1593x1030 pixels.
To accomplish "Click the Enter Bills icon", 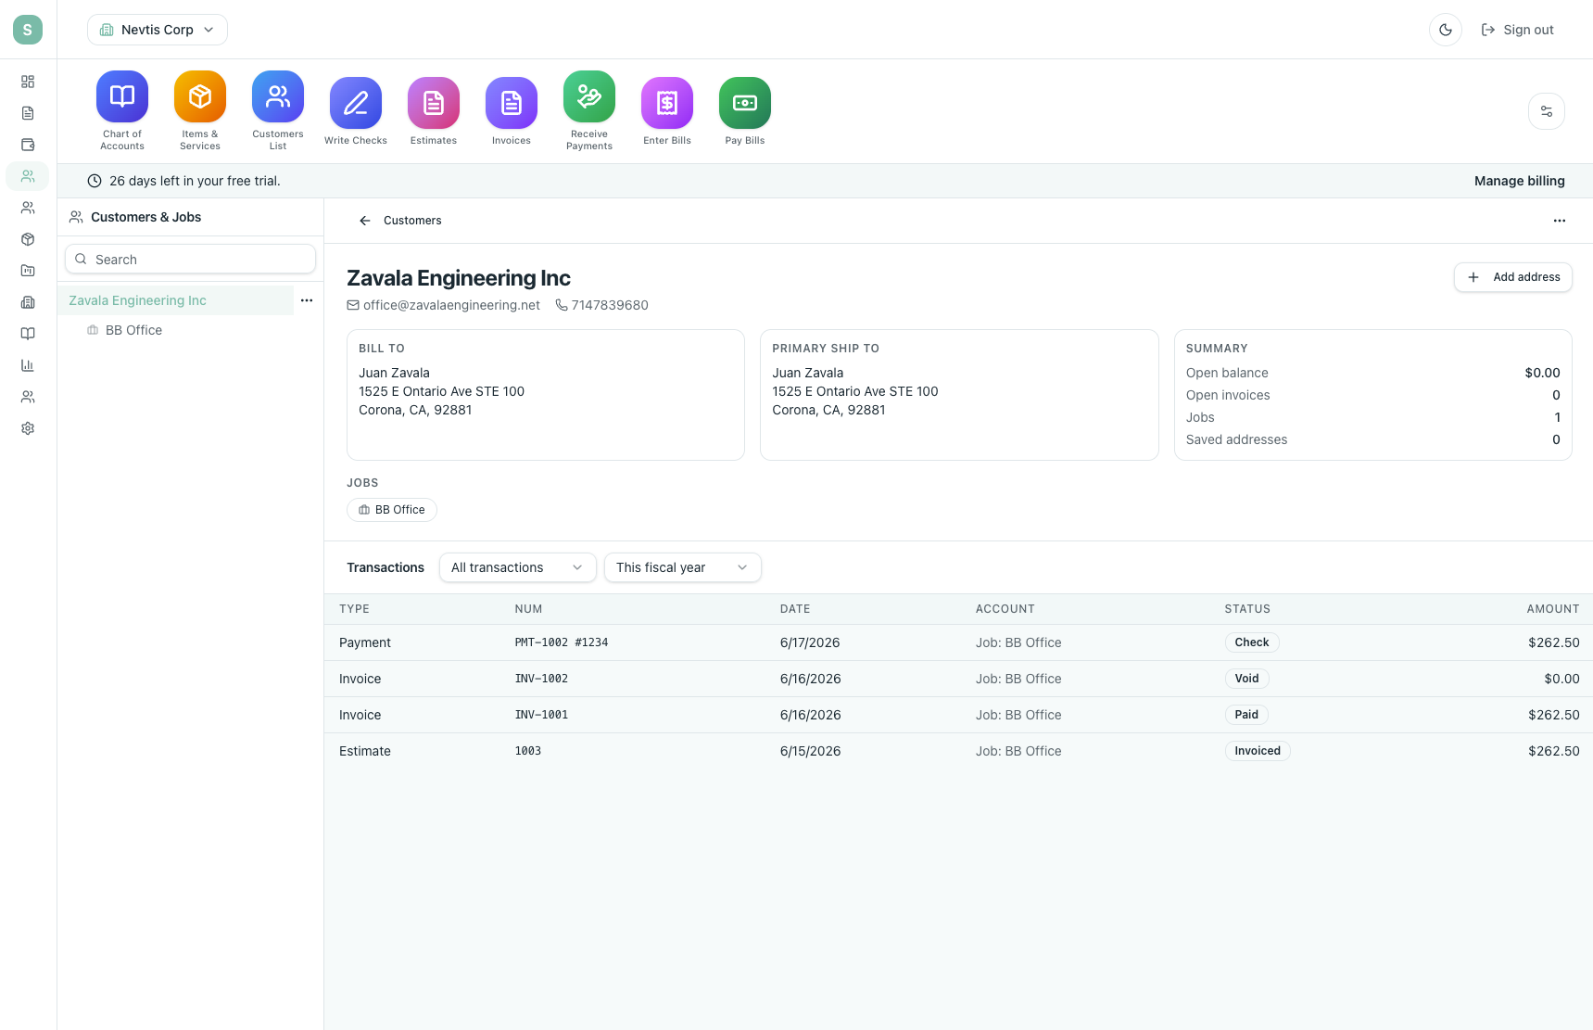I will pyautogui.click(x=667, y=103).
